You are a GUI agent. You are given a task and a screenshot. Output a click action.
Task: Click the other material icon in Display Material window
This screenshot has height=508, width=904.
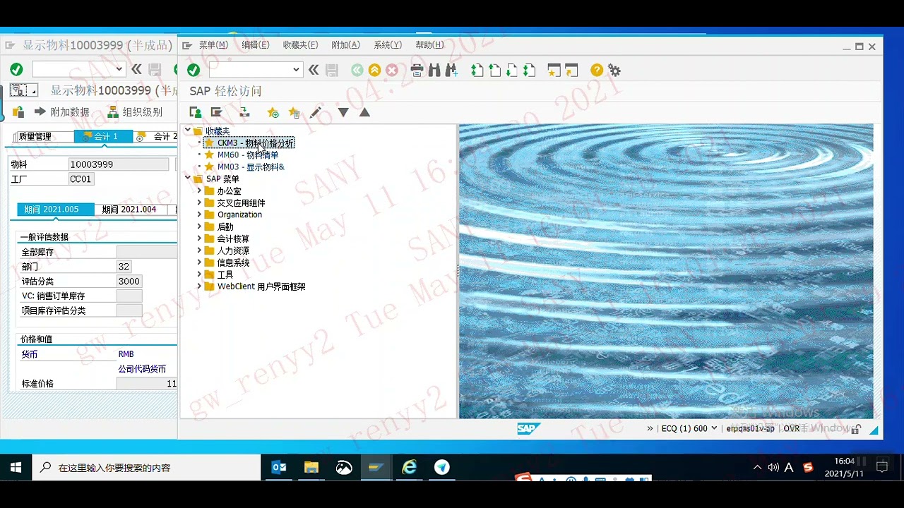click(18, 111)
